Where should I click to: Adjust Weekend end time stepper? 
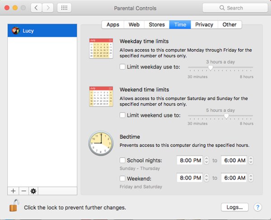[251, 178]
